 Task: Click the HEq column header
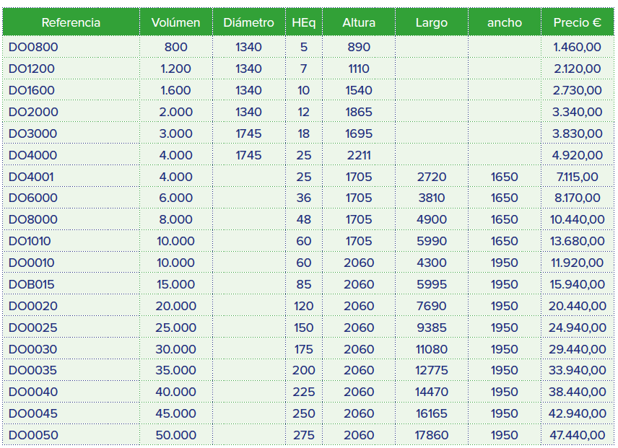point(305,22)
